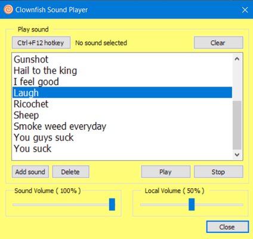The image size is (253, 239).
Task: Pick the Ricochet sound
Action: coord(122,104)
